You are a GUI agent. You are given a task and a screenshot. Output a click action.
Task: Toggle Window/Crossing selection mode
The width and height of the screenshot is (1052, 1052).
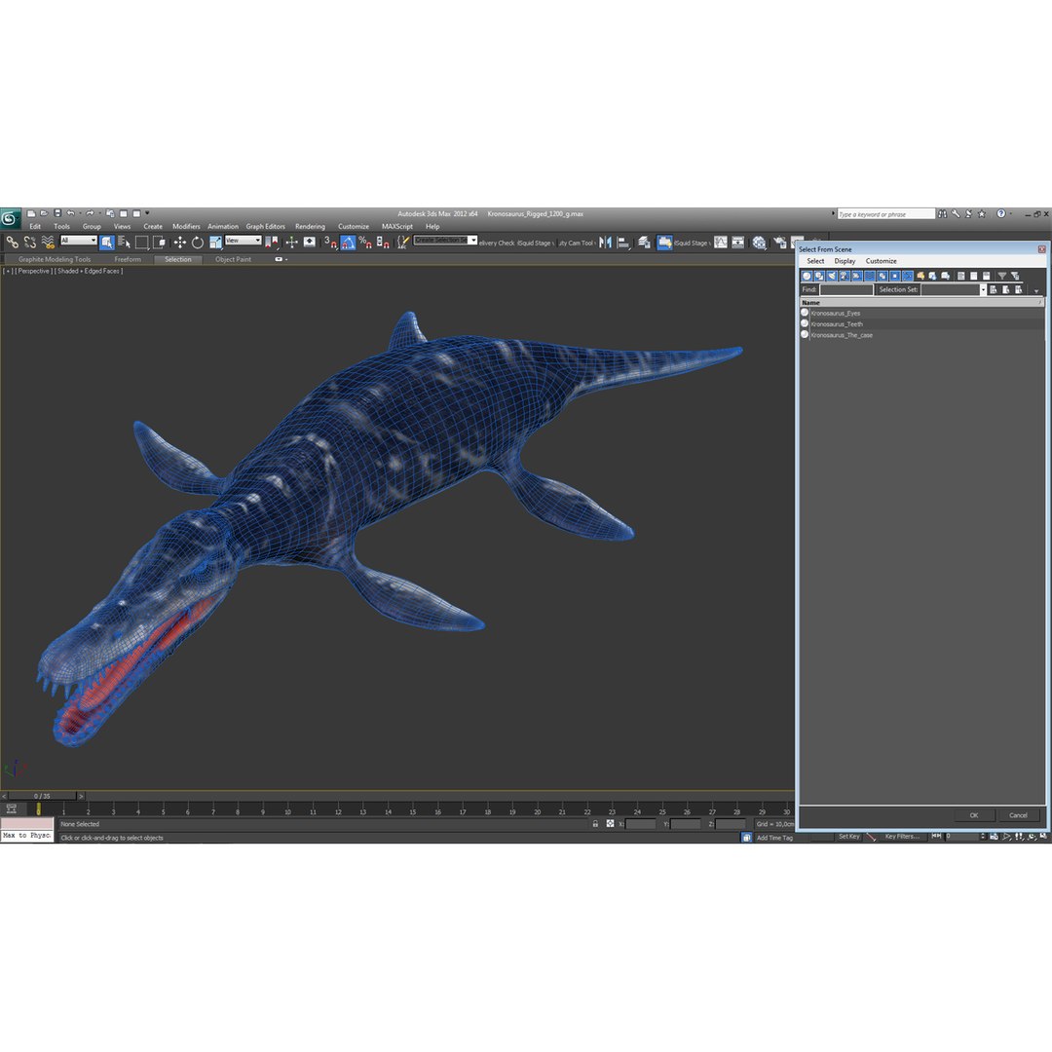point(159,243)
